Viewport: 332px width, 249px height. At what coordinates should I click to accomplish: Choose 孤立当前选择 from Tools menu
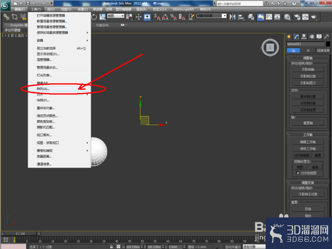pos(59,48)
